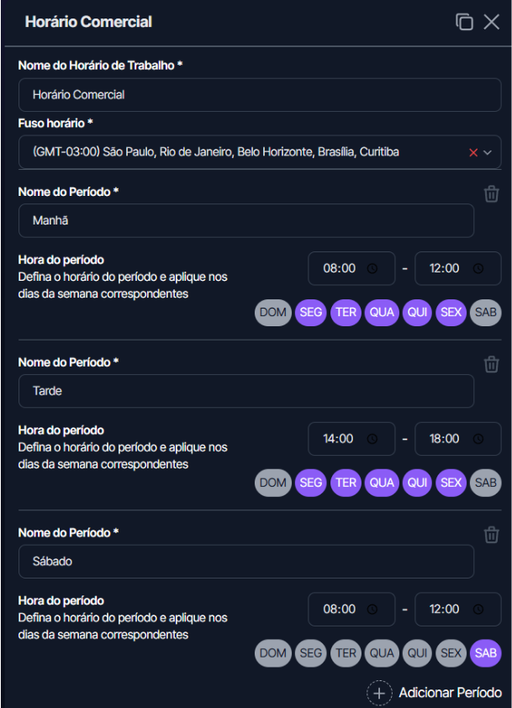
Task: Enable SEG in the Sábado period row
Action: [311, 653]
